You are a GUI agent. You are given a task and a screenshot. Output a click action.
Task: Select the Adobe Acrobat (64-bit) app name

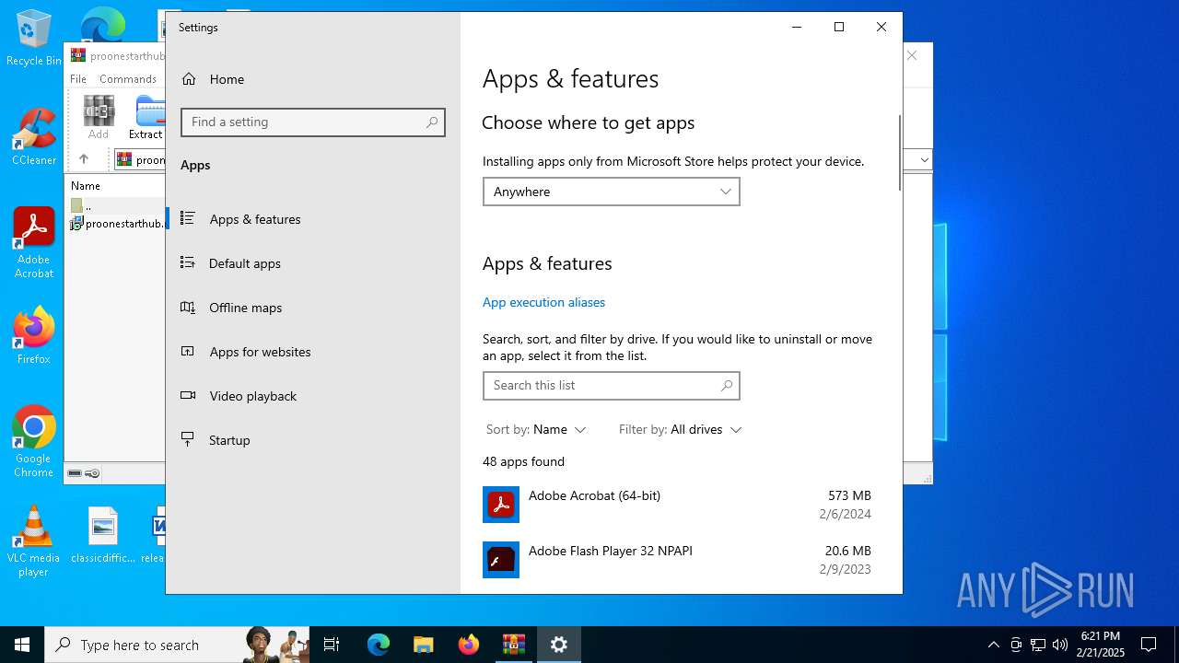click(594, 495)
